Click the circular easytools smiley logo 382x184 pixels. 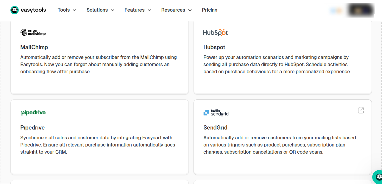(x=14, y=10)
